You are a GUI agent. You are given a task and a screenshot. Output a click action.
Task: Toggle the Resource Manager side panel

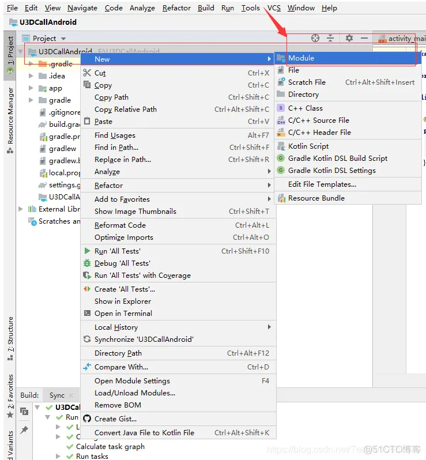tap(10, 120)
